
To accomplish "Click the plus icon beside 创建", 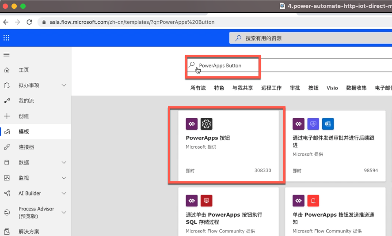I will (7, 116).
